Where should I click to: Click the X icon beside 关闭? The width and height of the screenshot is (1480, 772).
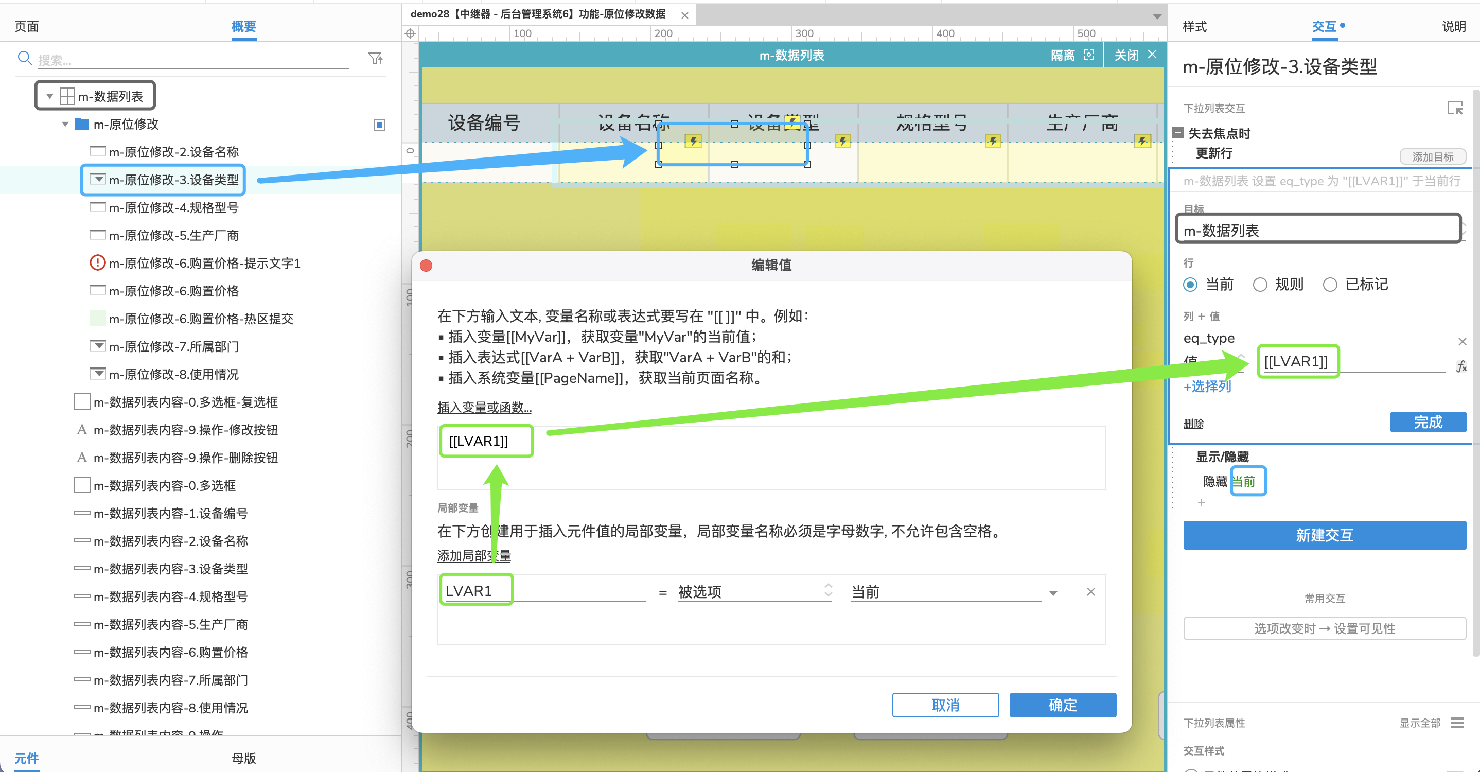1152,55
